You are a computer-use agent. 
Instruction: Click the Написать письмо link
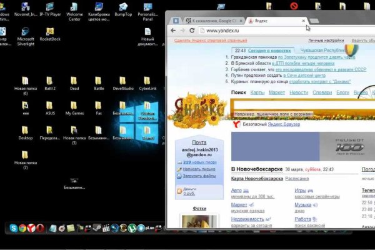(199, 169)
